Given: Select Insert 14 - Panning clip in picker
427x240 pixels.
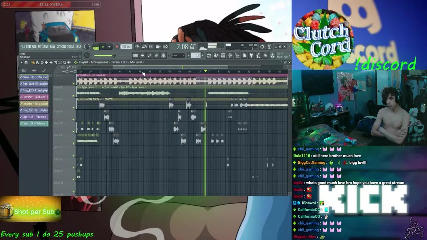Looking at the screenshot, I should click(34, 117).
